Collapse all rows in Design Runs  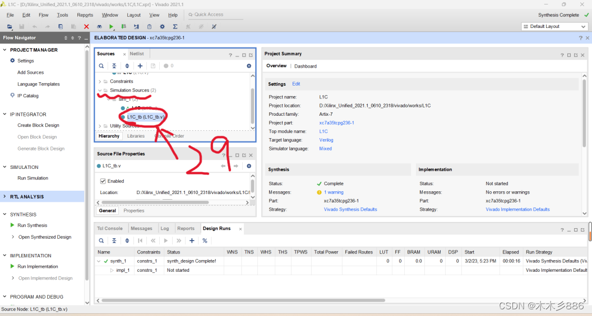pos(114,240)
